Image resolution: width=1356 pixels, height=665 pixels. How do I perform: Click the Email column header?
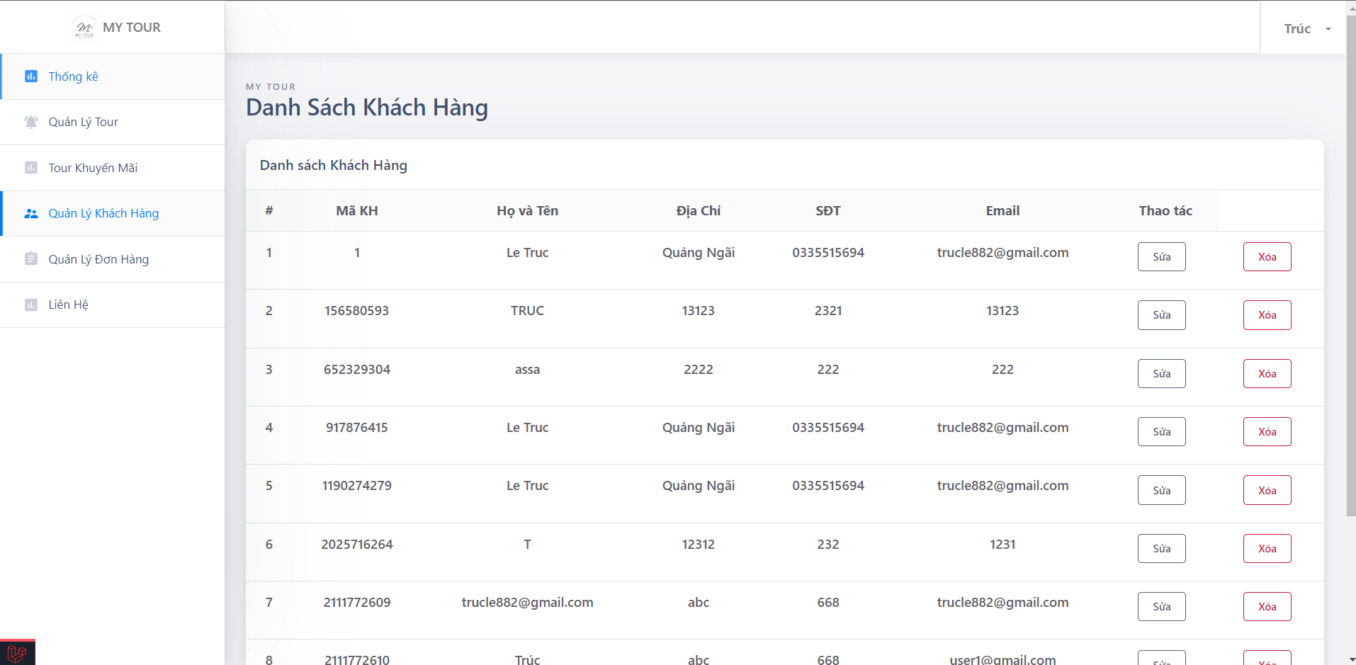[x=1002, y=211]
